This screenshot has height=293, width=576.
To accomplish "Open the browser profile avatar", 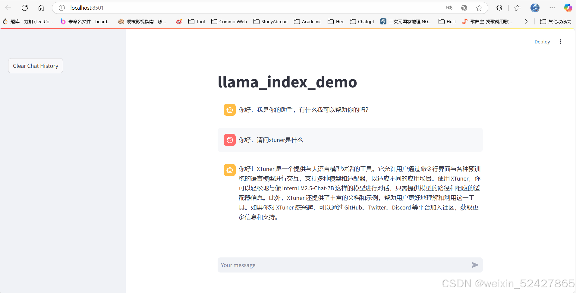I will coord(535,8).
